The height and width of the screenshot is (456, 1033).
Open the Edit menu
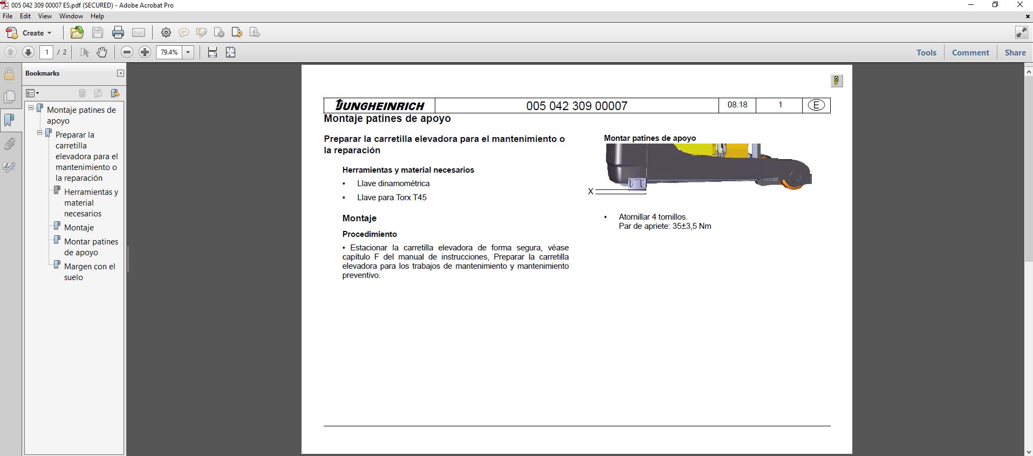[25, 16]
